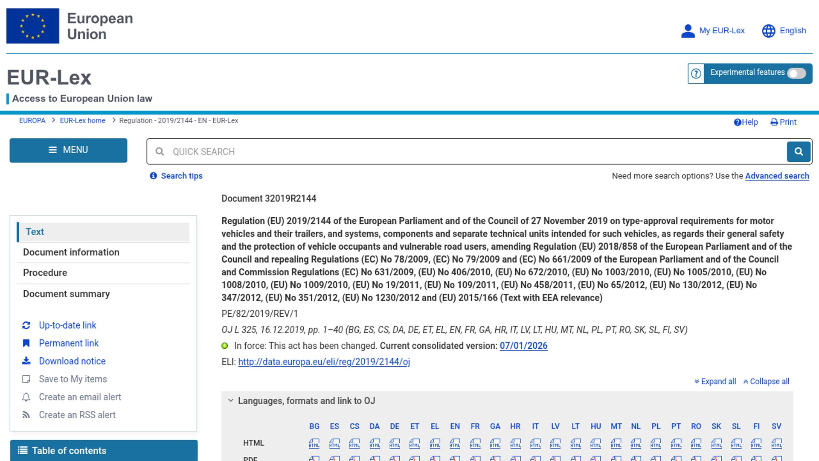Open My EUR-Lex user account icon
Image resolution: width=819 pixels, height=461 pixels.
[688, 31]
